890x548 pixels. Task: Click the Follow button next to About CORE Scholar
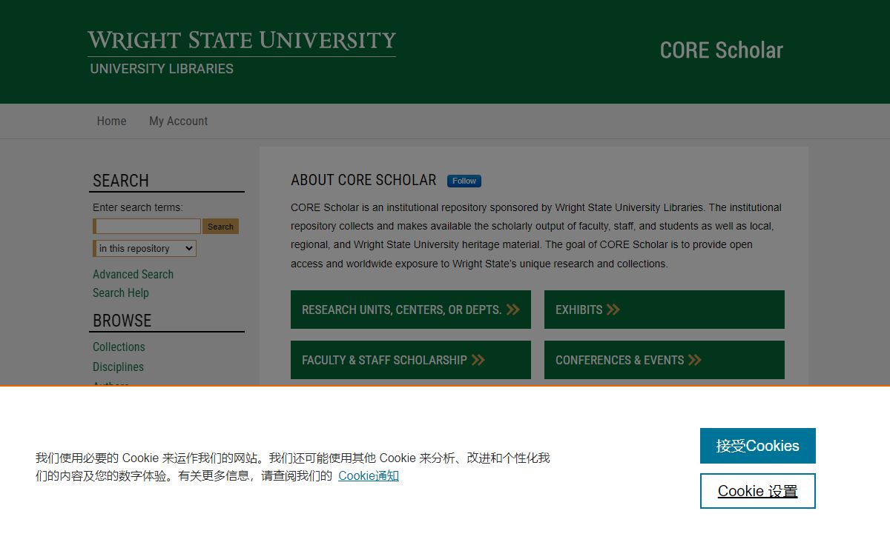pos(464,181)
